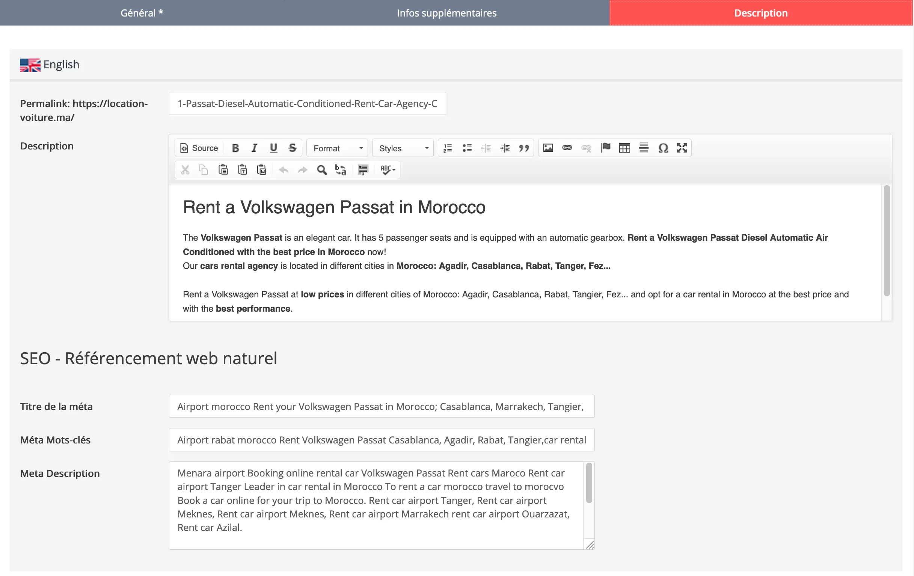Click the Source button in editor toolbar
The height and width of the screenshot is (576, 914).
click(199, 148)
